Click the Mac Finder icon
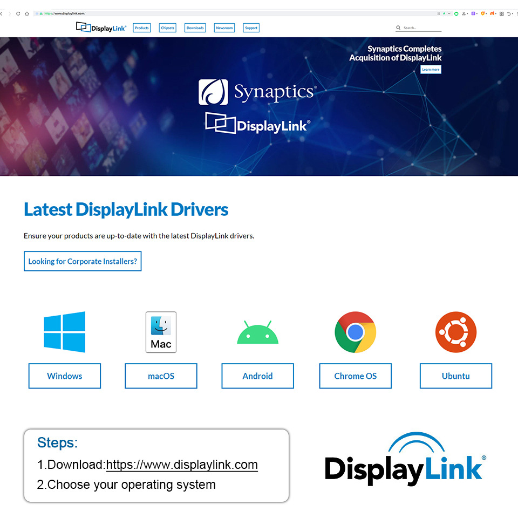518x518 pixels. tap(161, 332)
